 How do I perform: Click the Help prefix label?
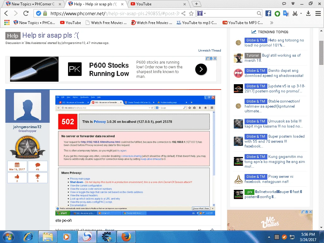click(x=13, y=36)
